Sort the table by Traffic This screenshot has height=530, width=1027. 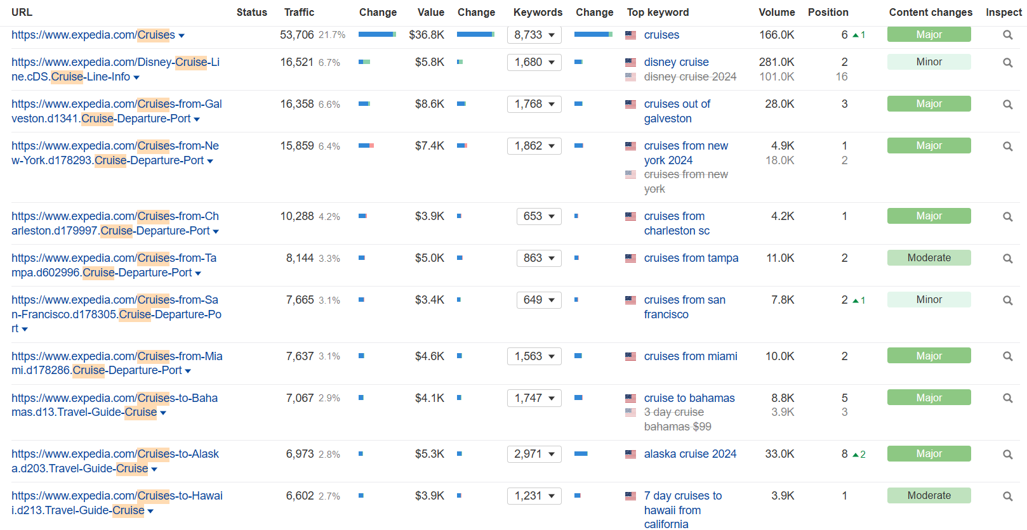tap(299, 12)
